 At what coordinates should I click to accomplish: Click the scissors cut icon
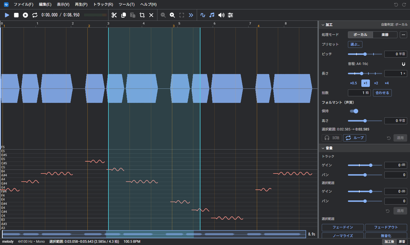point(114,15)
